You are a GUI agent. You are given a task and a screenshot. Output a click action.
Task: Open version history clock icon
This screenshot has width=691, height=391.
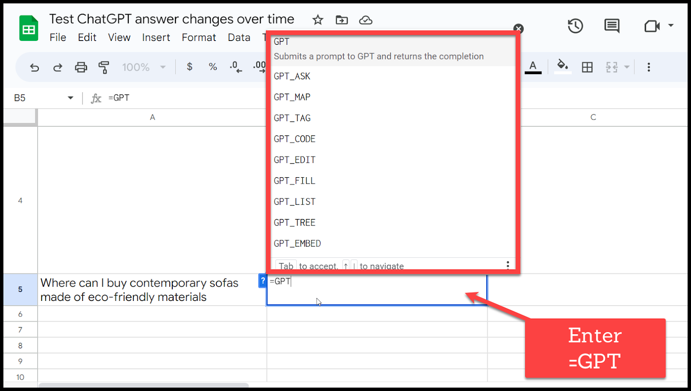(575, 26)
